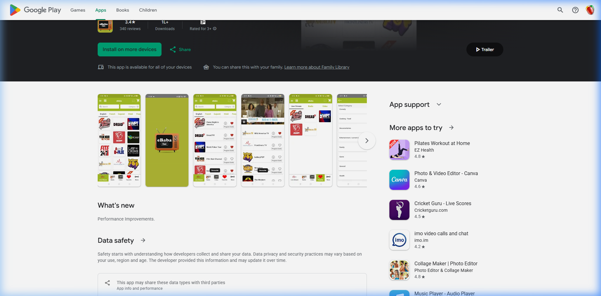
Task: Click the Google Play logo
Action: (x=35, y=10)
